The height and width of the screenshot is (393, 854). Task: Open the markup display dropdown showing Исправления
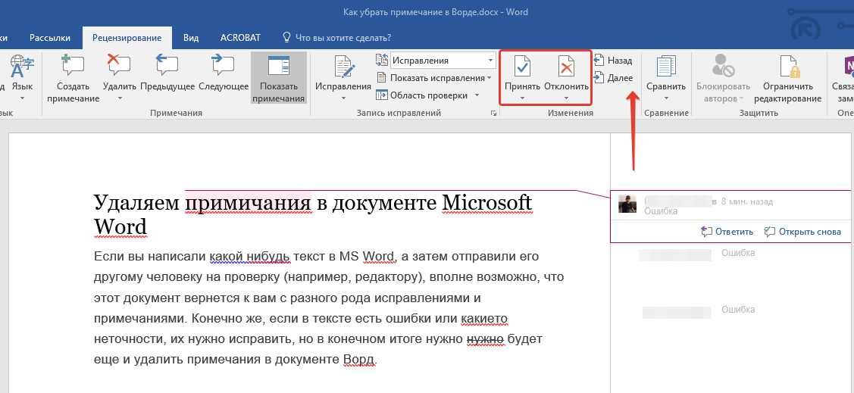(x=443, y=61)
